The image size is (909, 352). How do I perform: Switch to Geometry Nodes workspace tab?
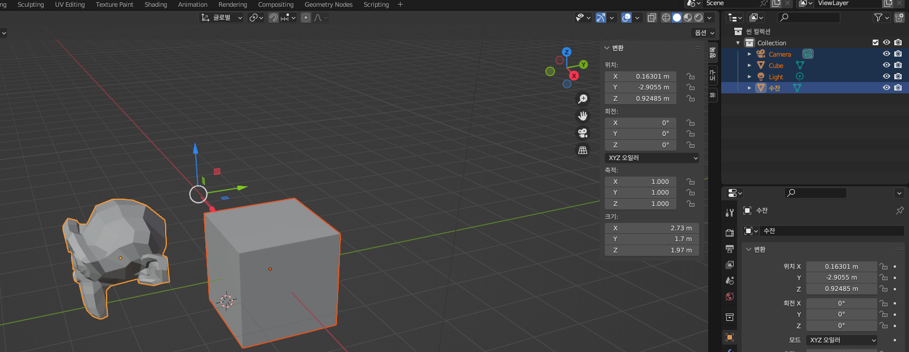pyautogui.click(x=329, y=5)
